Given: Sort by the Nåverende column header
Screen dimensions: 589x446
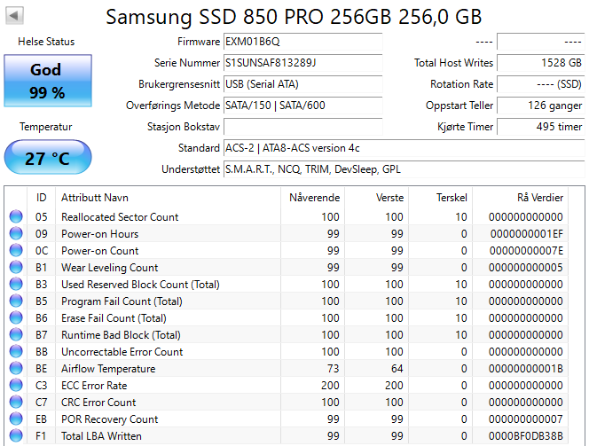Looking at the screenshot, I should (x=312, y=198).
